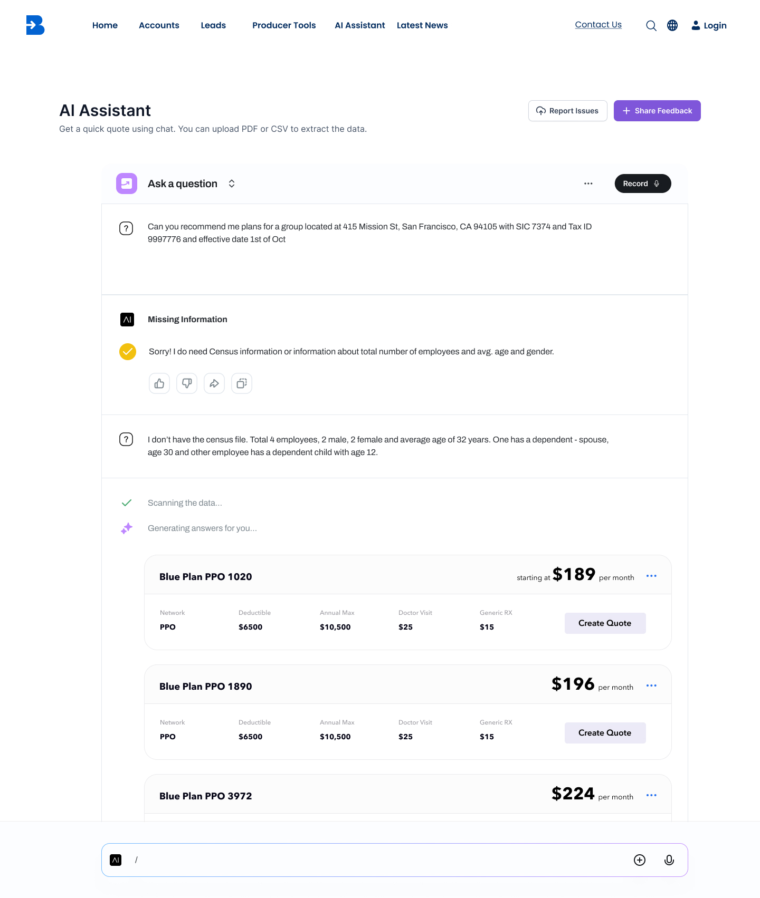Viewport: 760px width, 898px height.
Task: Click the thumbs up icon under response
Action: pyautogui.click(x=159, y=383)
